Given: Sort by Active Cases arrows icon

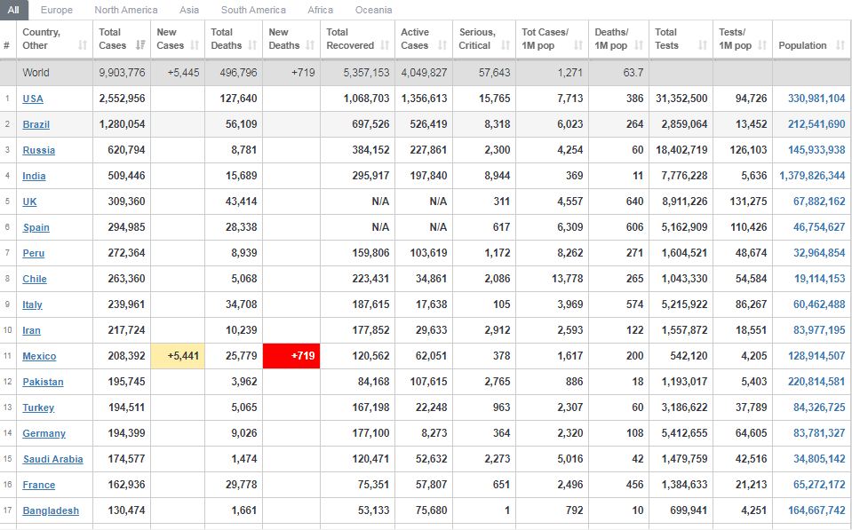Looking at the screenshot, I should click(442, 45).
